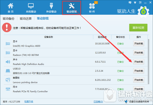This screenshot has height=105, width=153.
Task: Open the main menu icon in title bar
Action: coord(140,3)
